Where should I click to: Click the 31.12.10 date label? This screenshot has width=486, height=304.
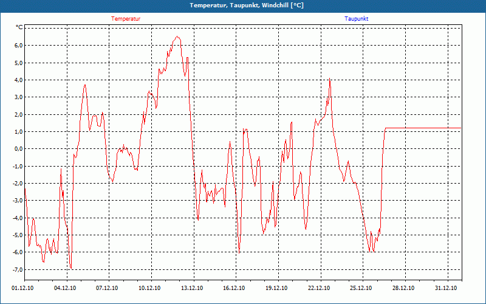click(446, 288)
